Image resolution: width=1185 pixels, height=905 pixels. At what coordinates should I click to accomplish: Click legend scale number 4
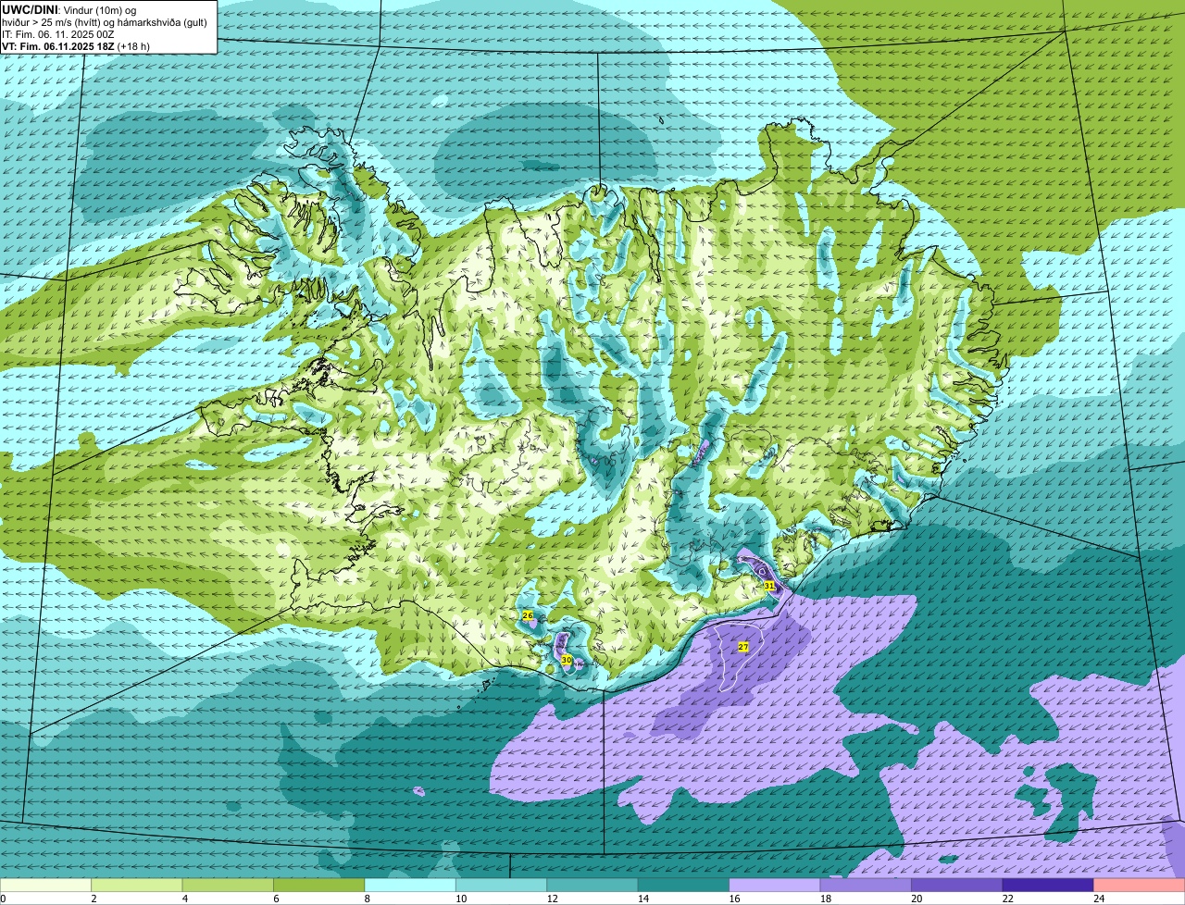point(184,899)
